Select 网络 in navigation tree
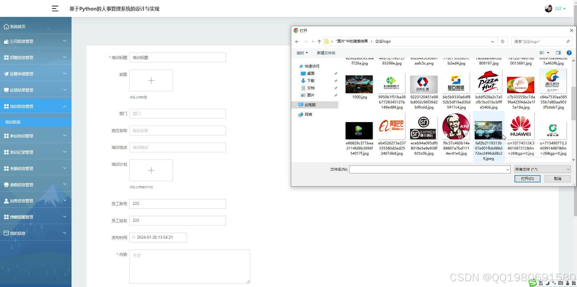Screen dimensions: 577x287 [305, 115]
